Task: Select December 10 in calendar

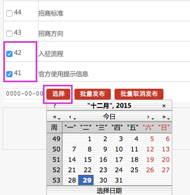Action: (119, 149)
